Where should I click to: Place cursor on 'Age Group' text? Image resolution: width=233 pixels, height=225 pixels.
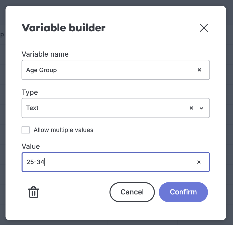click(42, 70)
